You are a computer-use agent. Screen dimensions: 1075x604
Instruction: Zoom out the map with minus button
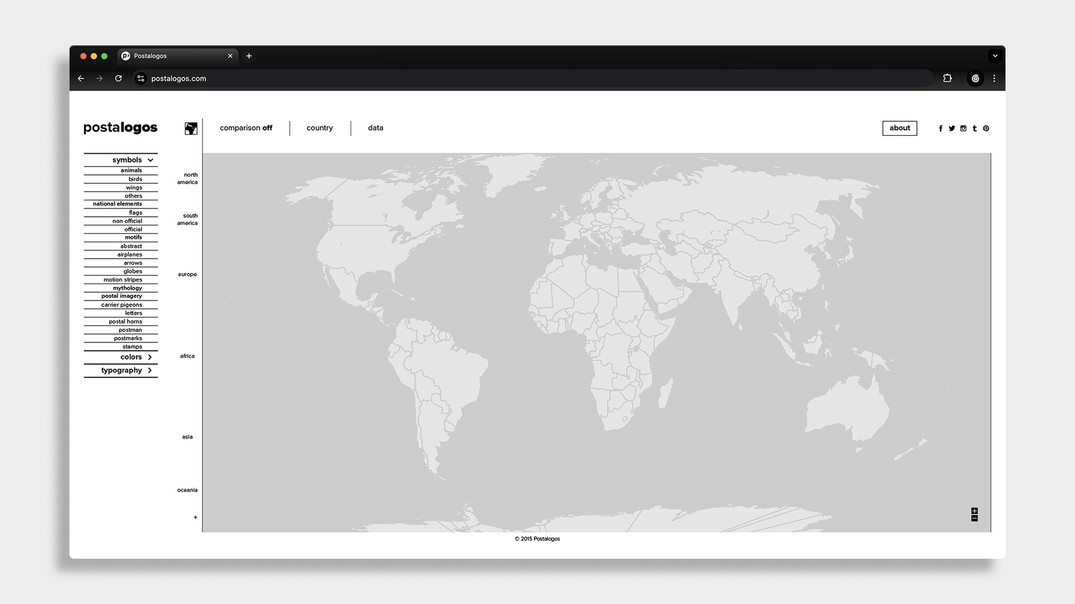pyautogui.click(x=974, y=518)
